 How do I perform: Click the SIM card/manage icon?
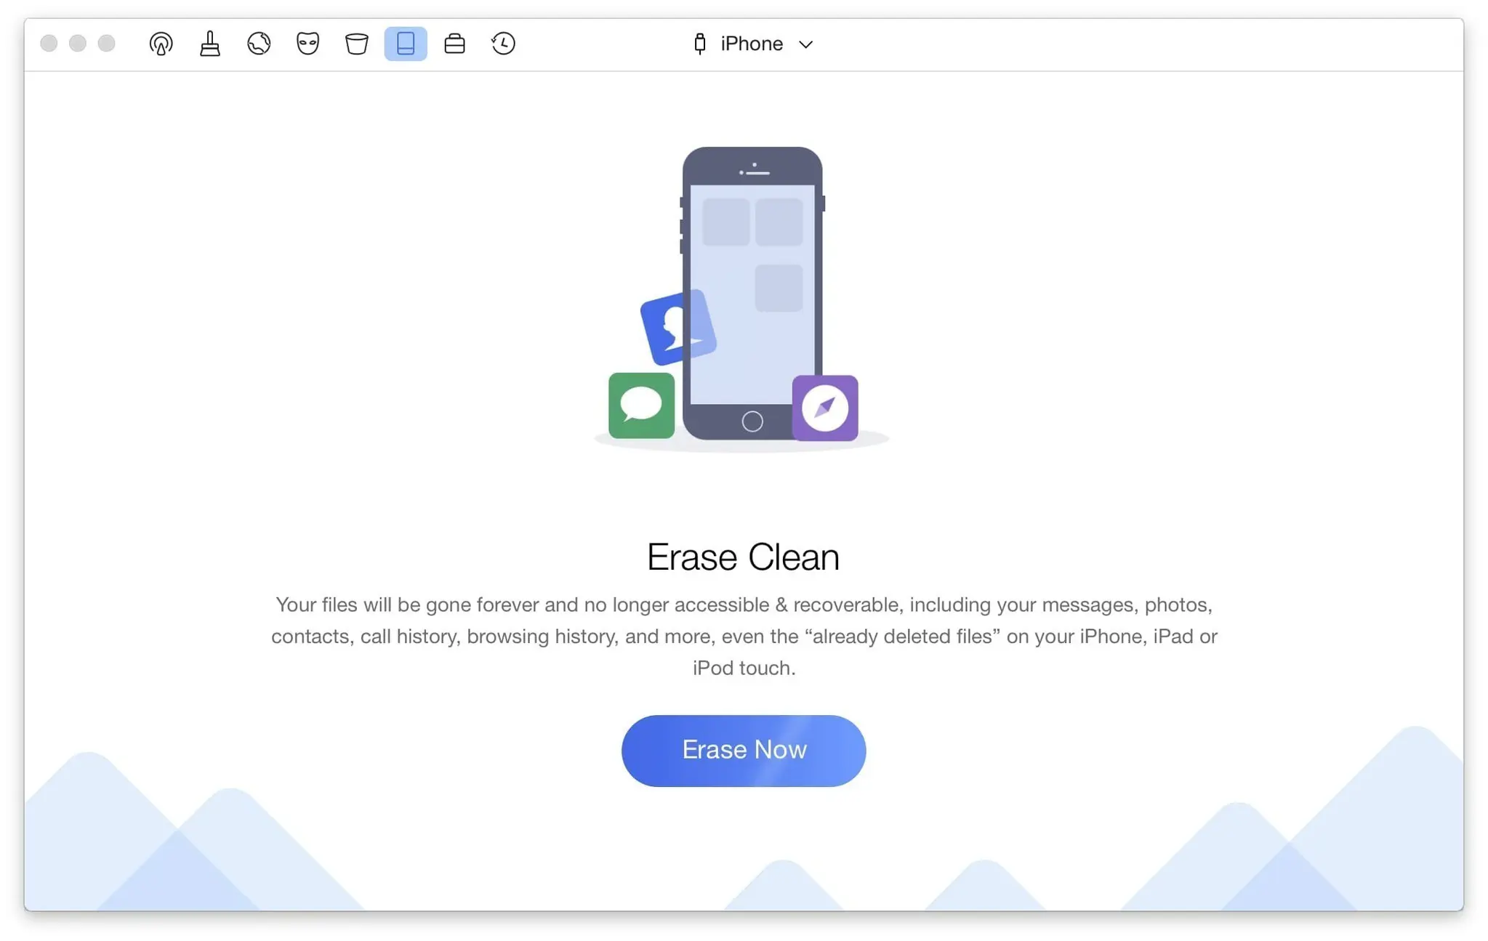[454, 44]
